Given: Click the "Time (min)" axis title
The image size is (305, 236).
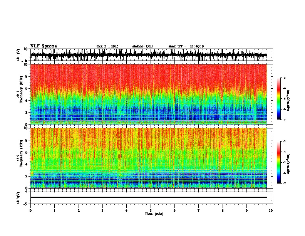Looking at the screenshot, I should point(154,214).
